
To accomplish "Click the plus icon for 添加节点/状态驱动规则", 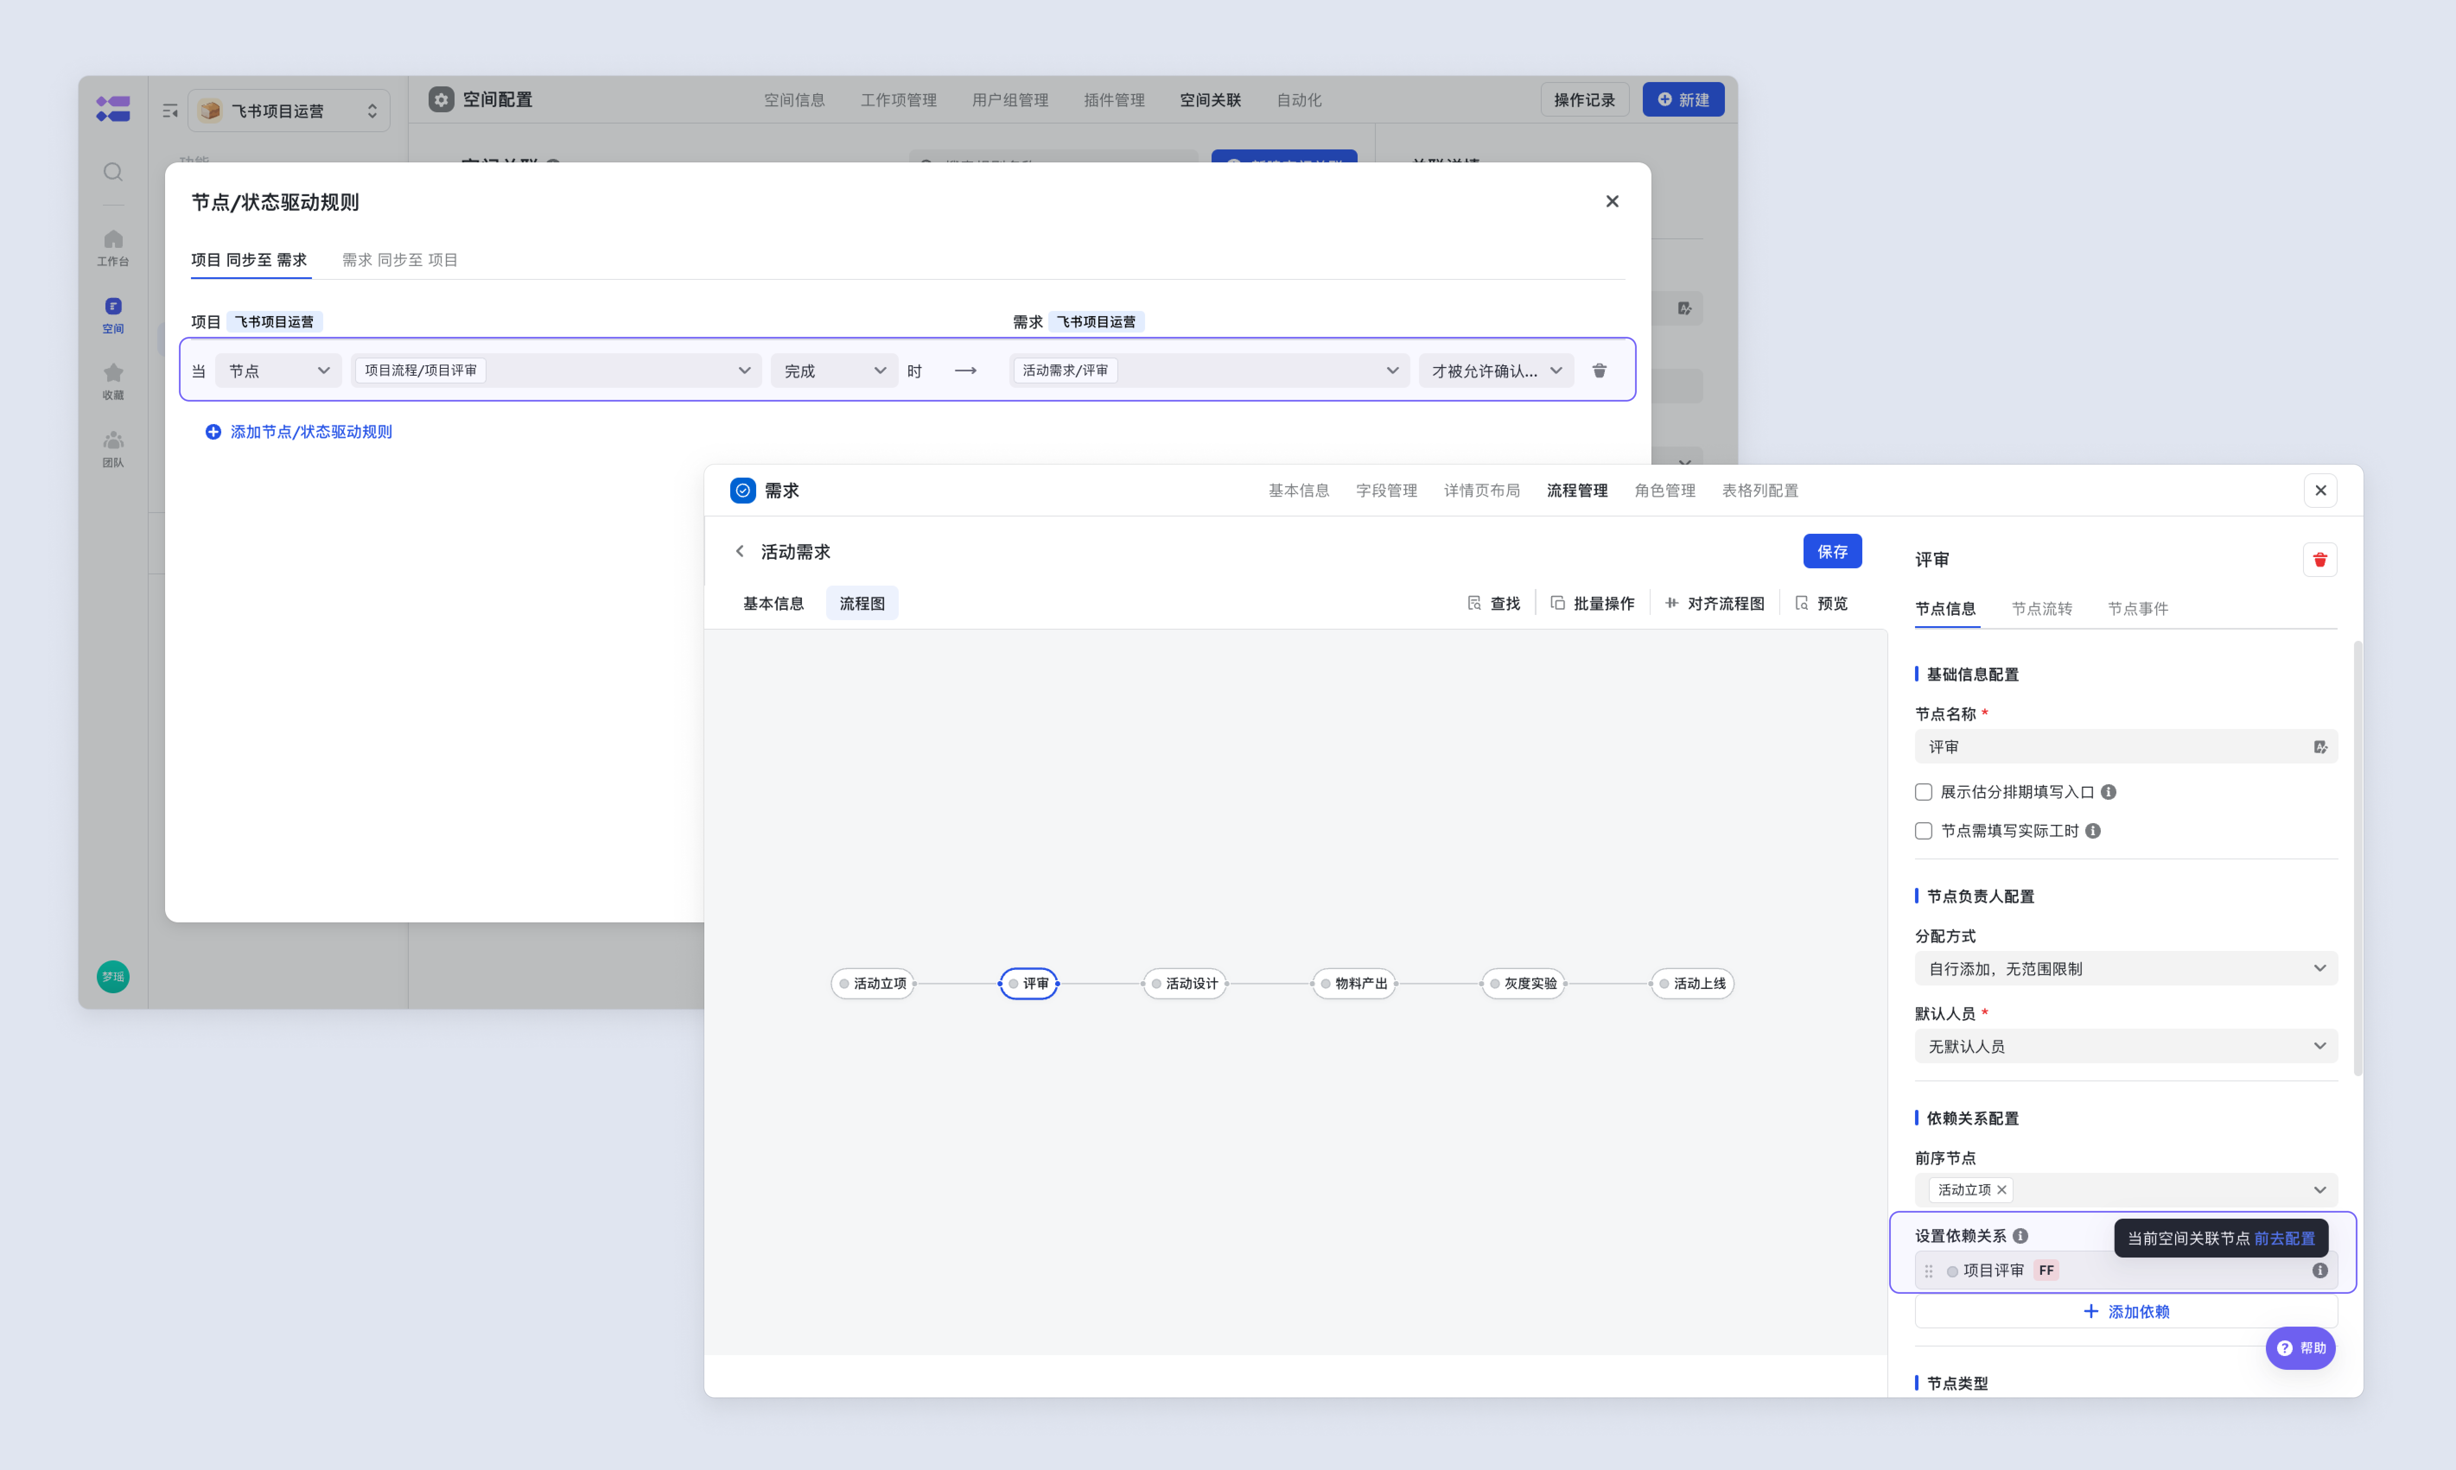I will coord(212,432).
